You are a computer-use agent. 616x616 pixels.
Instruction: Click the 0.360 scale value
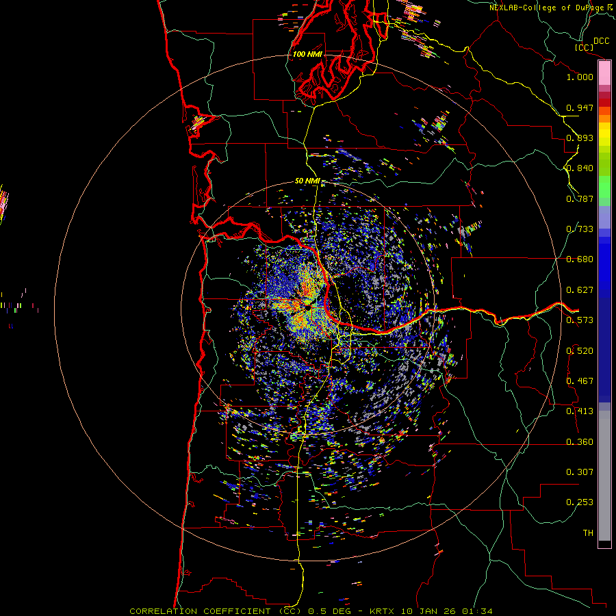(x=580, y=442)
